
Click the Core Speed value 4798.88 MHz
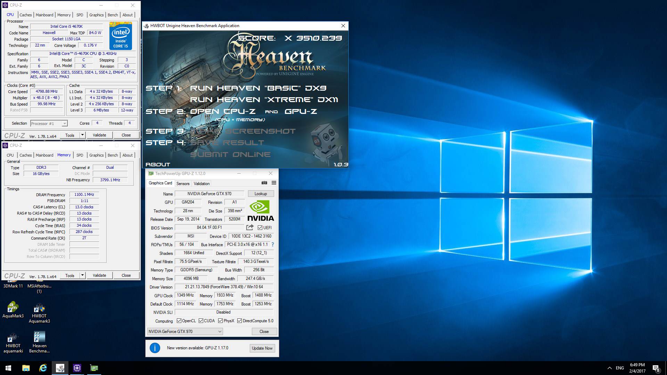[47, 92]
